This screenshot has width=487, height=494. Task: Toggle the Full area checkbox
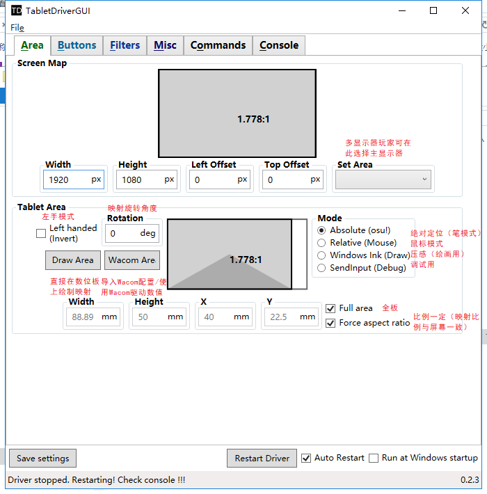pyautogui.click(x=330, y=308)
